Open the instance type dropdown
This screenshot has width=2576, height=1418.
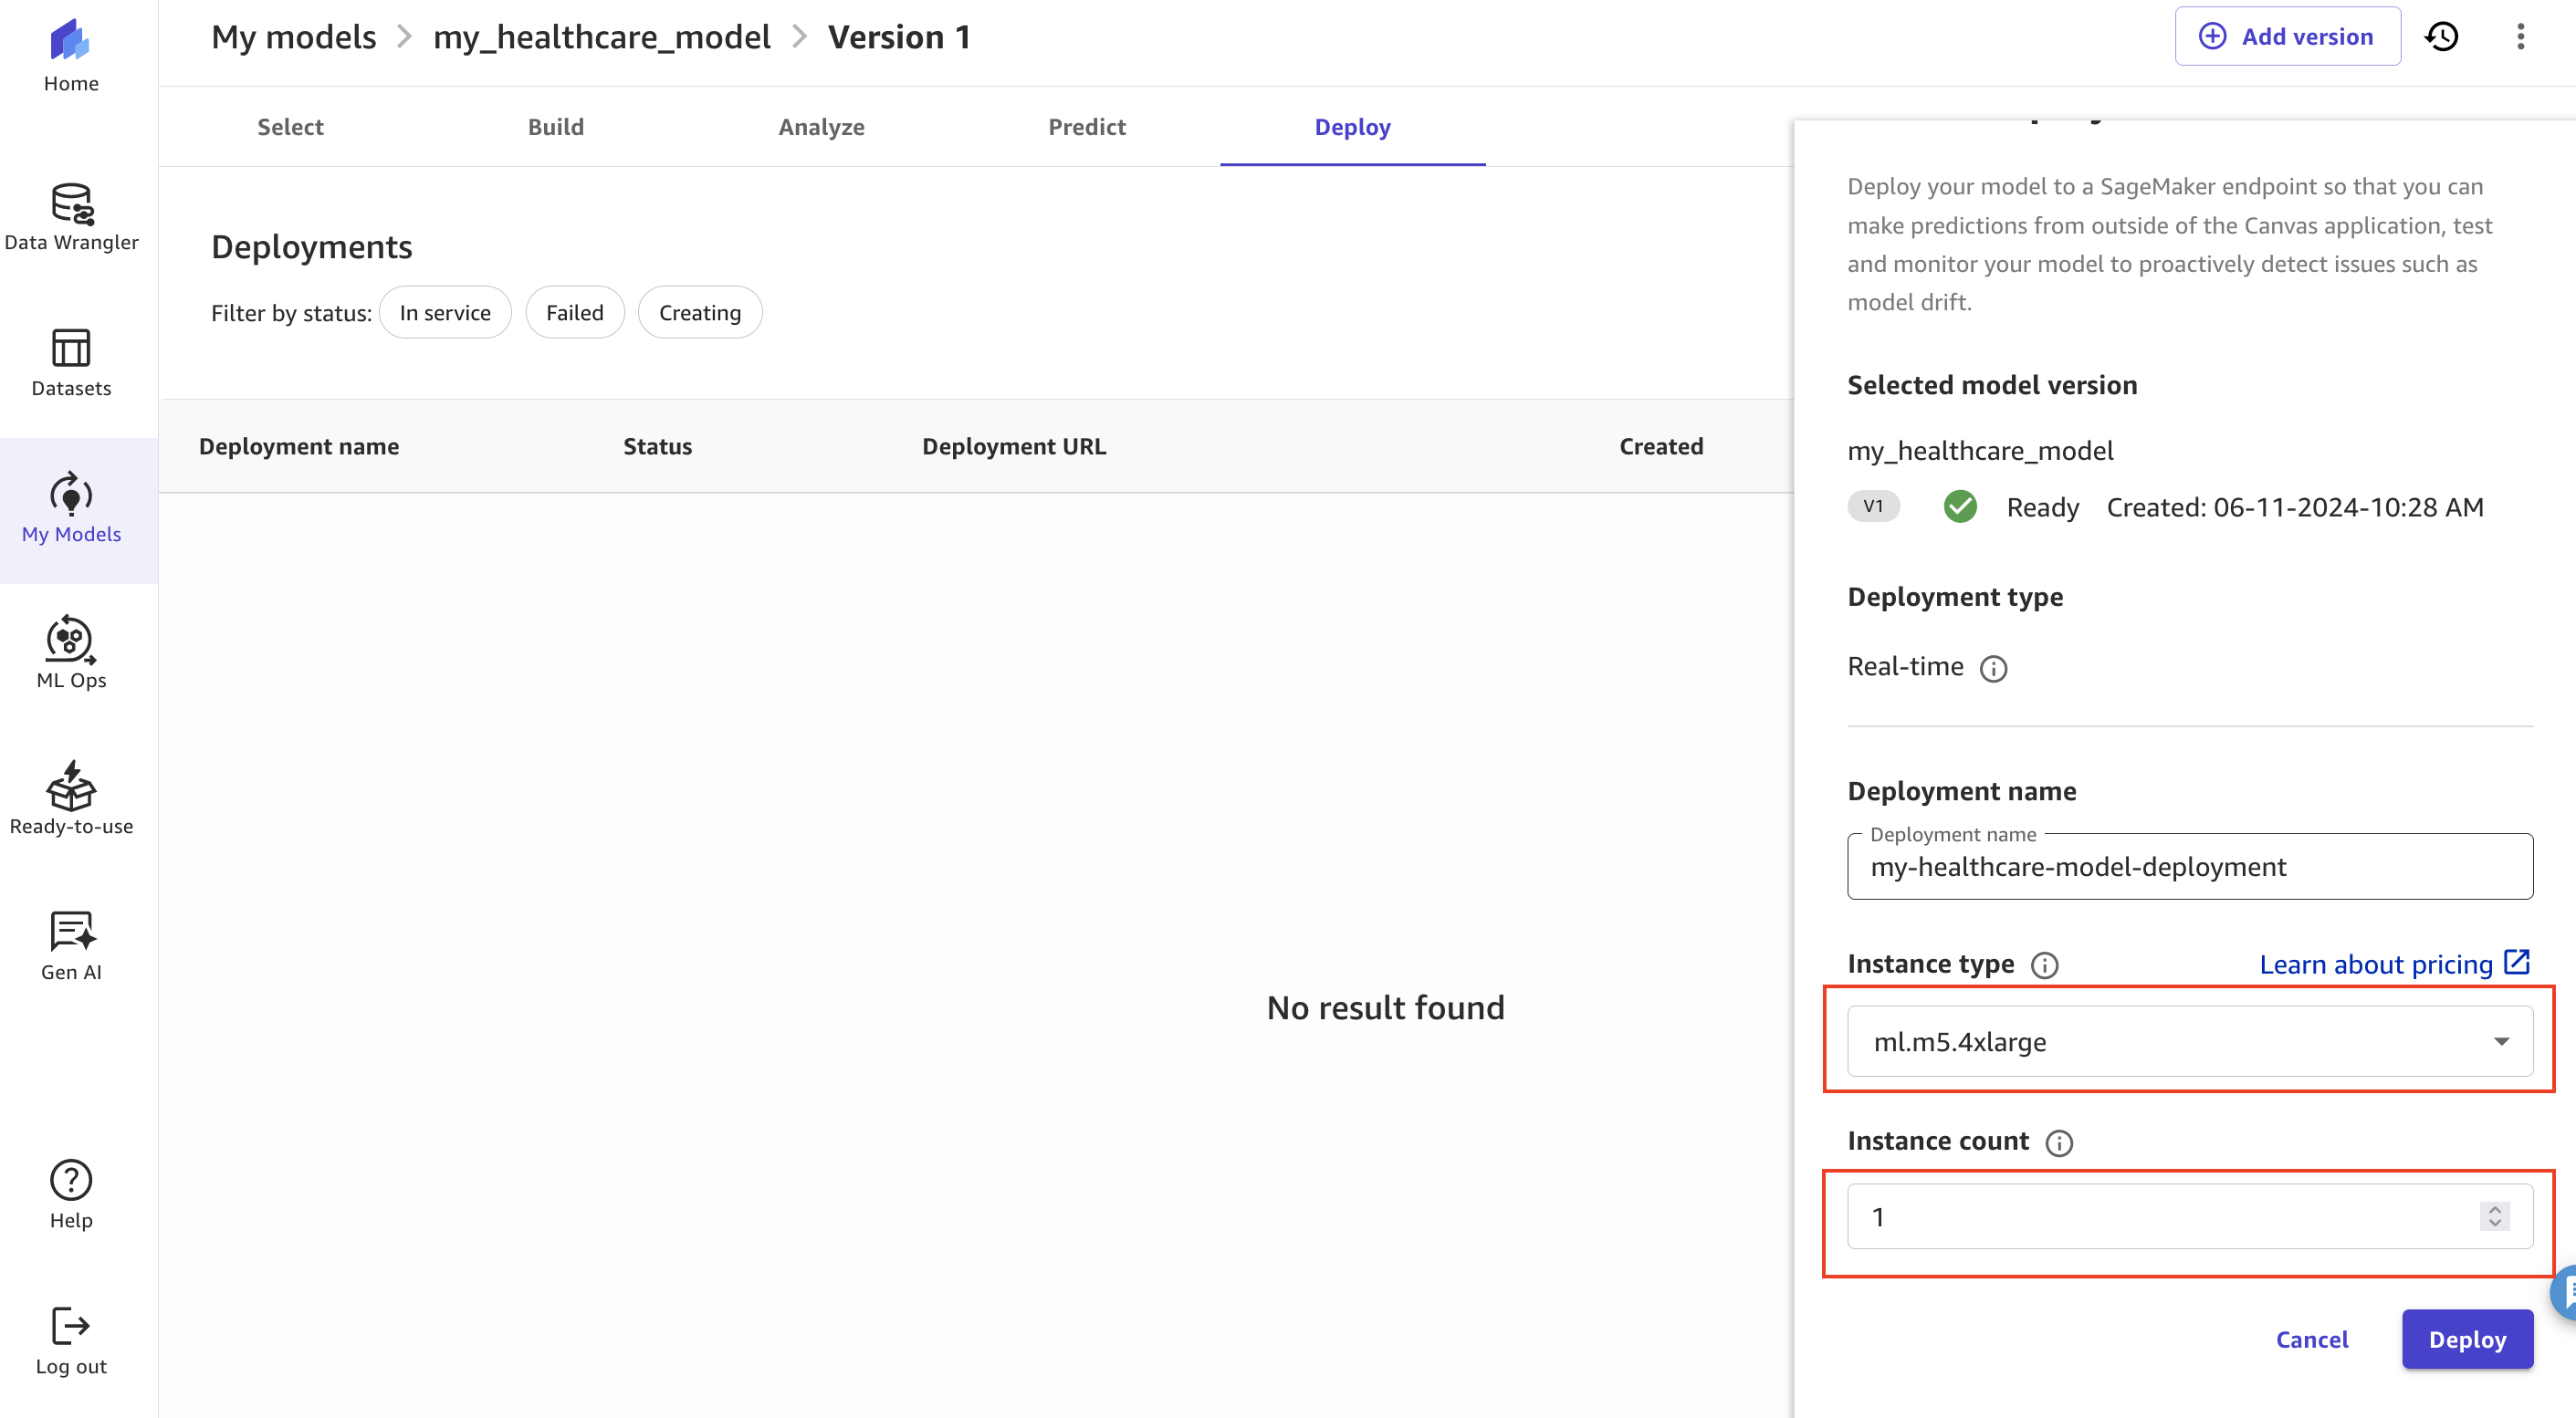[x=2190, y=1040]
